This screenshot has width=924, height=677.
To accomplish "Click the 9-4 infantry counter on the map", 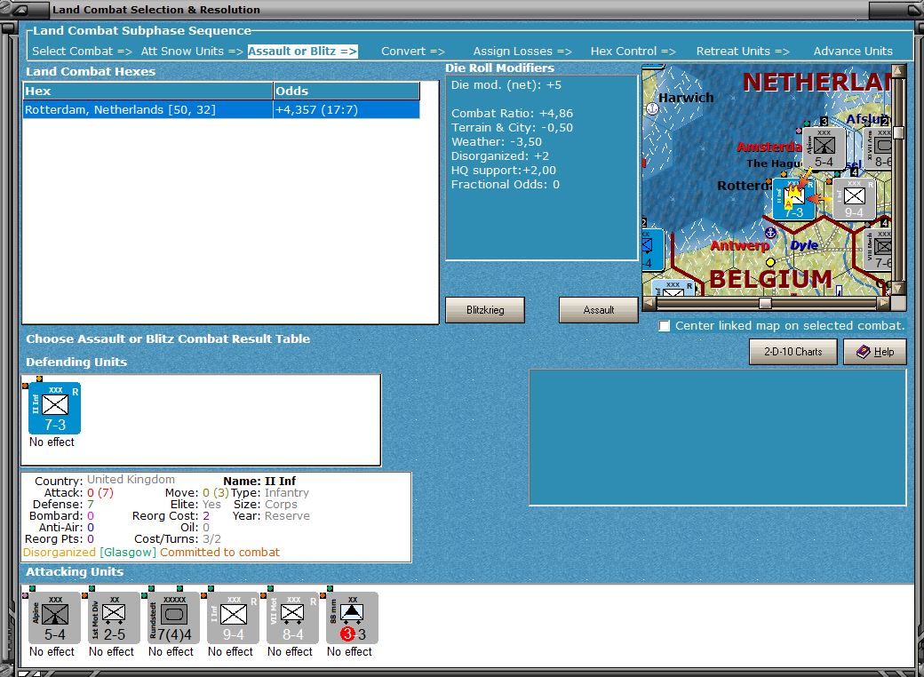I will click(854, 199).
